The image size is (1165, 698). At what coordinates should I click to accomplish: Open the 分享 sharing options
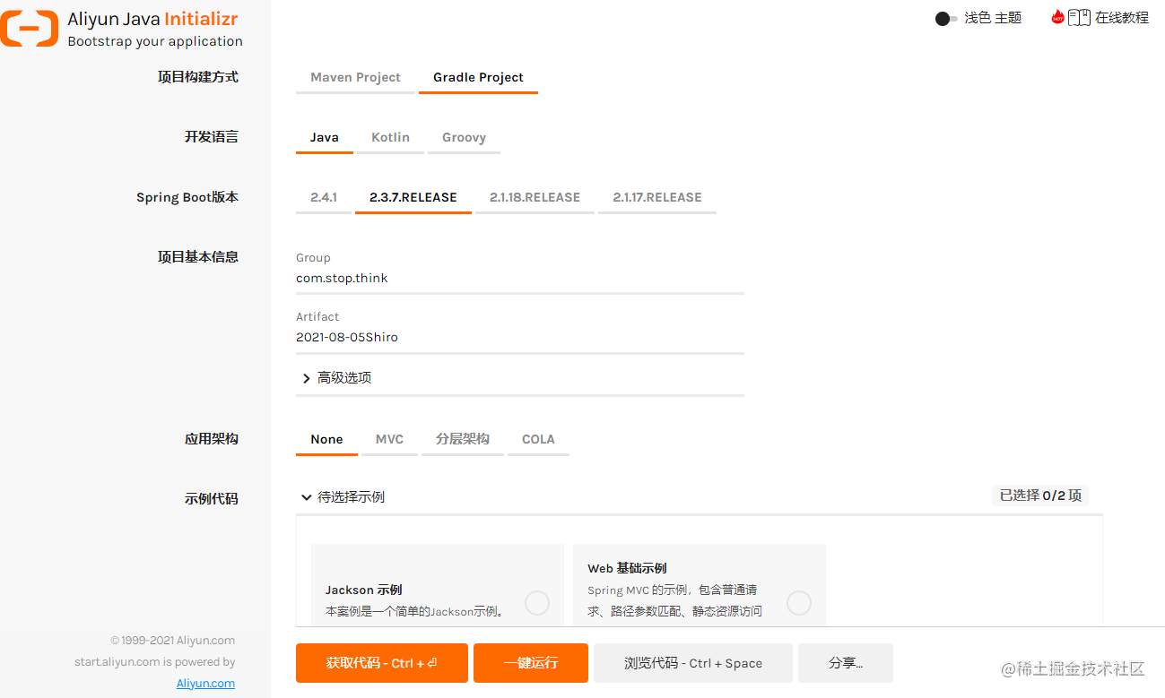pyautogui.click(x=844, y=663)
